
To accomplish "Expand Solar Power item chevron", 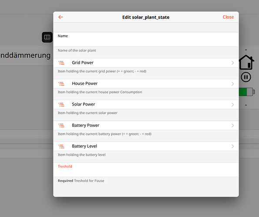I will click(x=233, y=105).
